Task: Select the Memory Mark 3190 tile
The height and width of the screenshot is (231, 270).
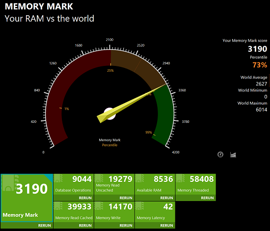Action: click(x=27, y=198)
